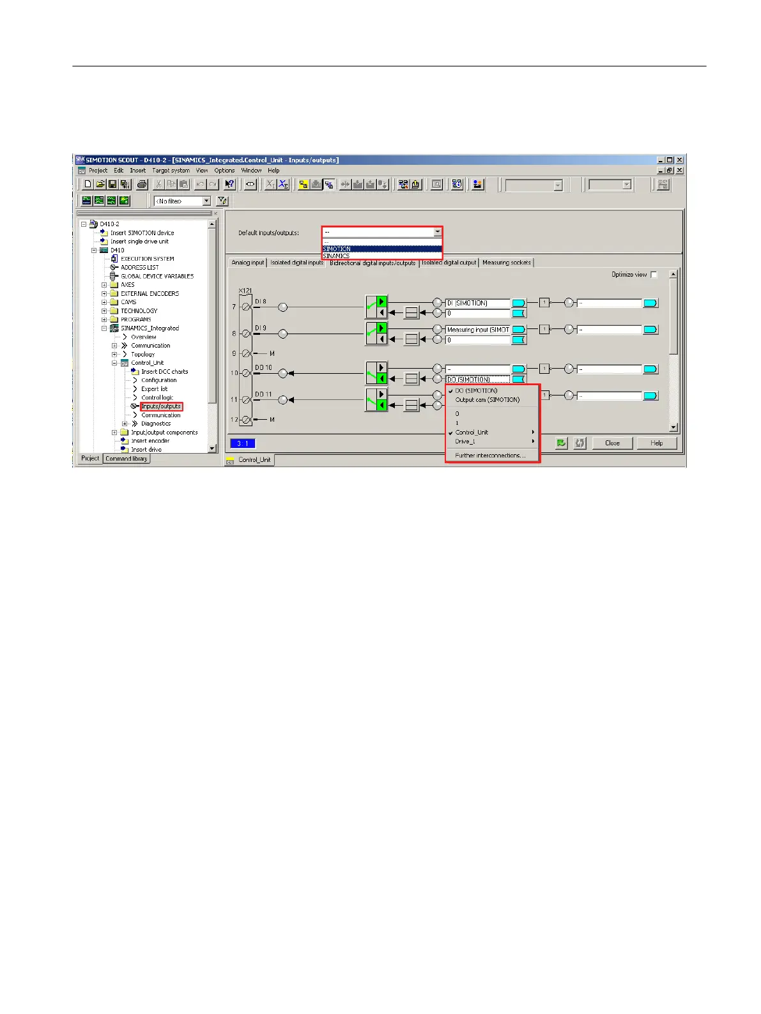
Task: Open the Project menu
Action: (98, 171)
